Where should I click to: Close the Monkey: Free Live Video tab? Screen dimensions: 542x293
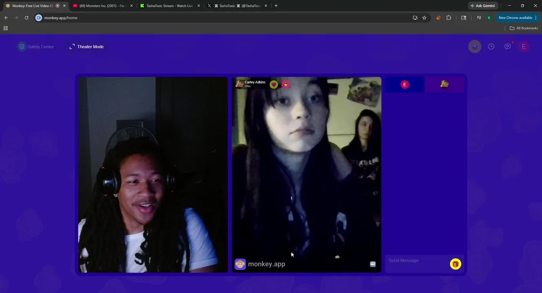64,6
